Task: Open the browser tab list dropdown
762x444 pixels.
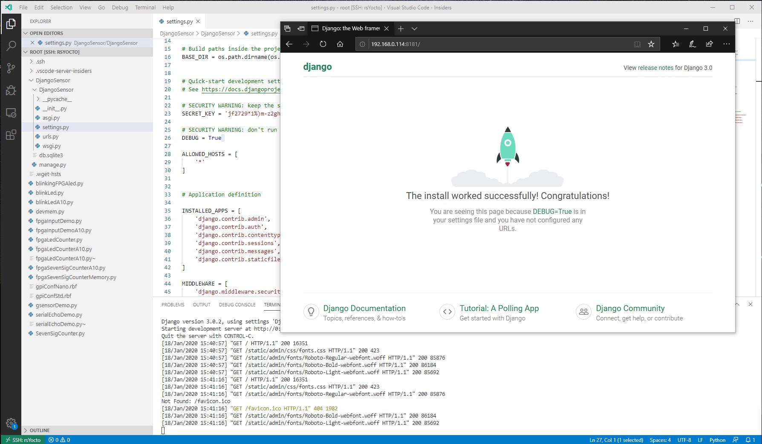Action: point(414,29)
